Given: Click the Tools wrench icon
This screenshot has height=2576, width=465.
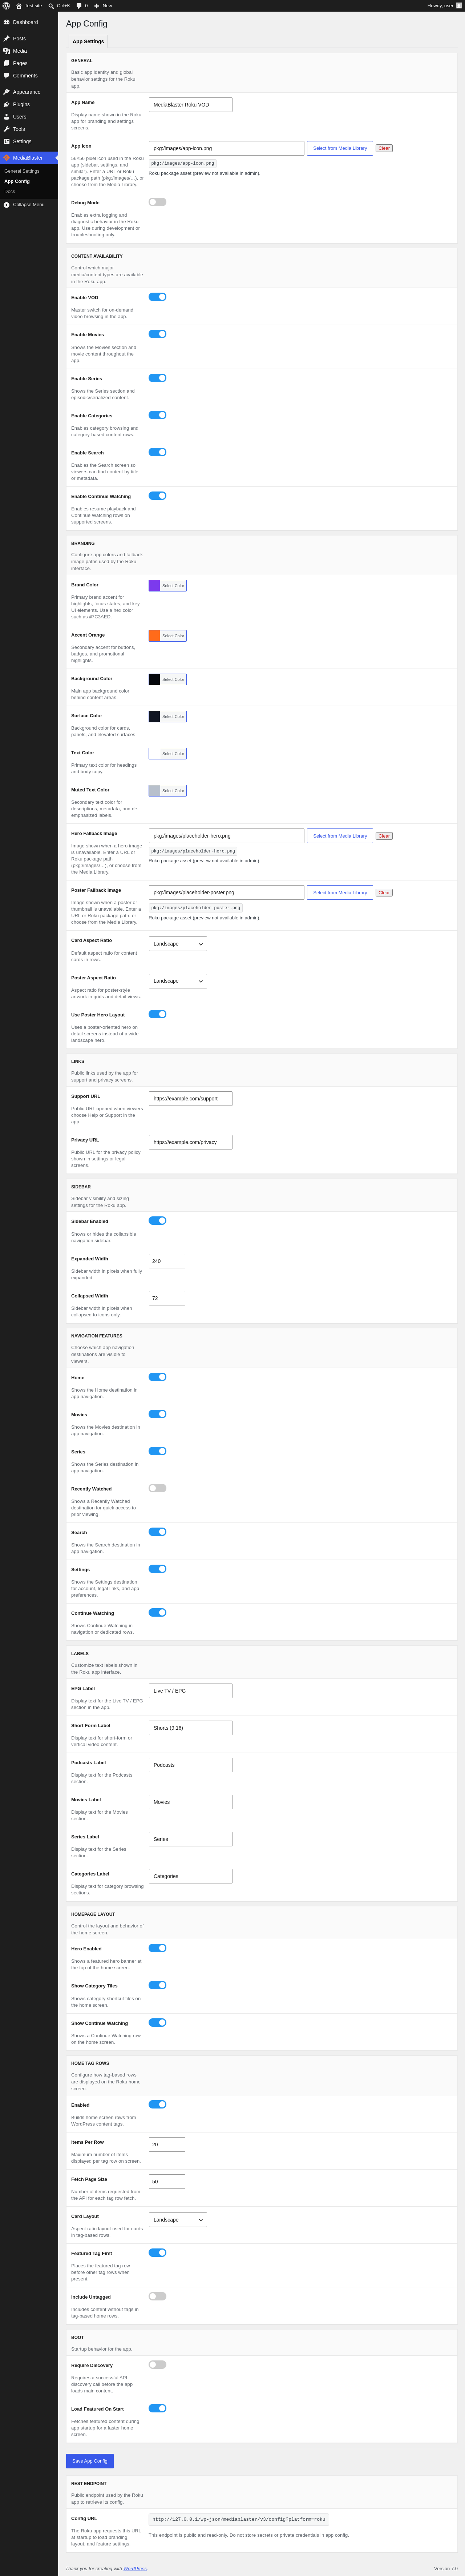Looking at the screenshot, I should pos(7,129).
